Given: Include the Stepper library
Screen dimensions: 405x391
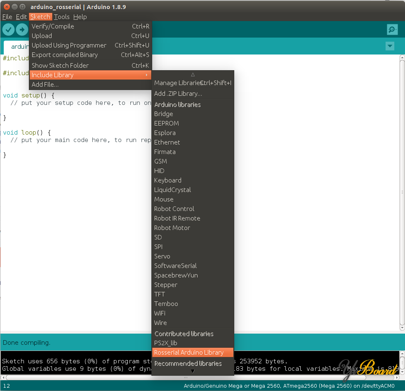Looking at the screenshot, I should click(193, 285).
